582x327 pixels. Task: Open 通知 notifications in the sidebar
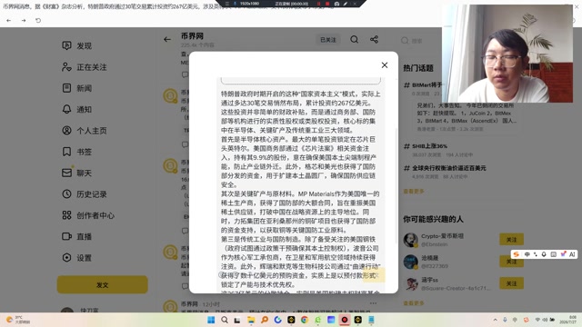click(x=76, y=109)
